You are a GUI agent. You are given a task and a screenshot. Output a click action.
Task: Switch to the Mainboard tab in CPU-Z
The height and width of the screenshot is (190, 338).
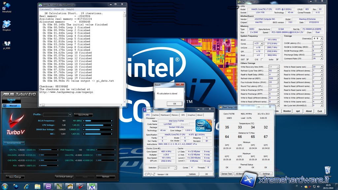pos(165,115)
